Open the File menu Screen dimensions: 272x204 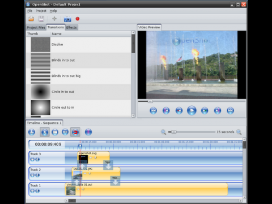[x=29, y=11]
